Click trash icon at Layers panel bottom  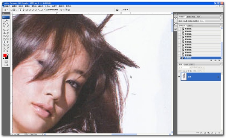[x=219, y=133]
